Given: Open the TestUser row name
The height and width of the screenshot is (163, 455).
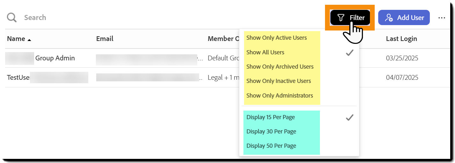Looking at the screenshot, I should coord(18,78).
